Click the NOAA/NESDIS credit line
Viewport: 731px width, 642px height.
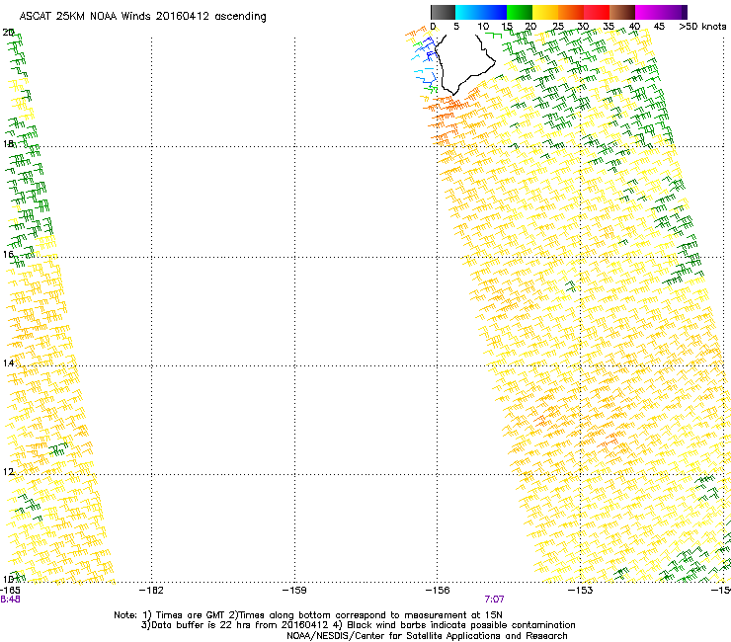click(427, 636)
